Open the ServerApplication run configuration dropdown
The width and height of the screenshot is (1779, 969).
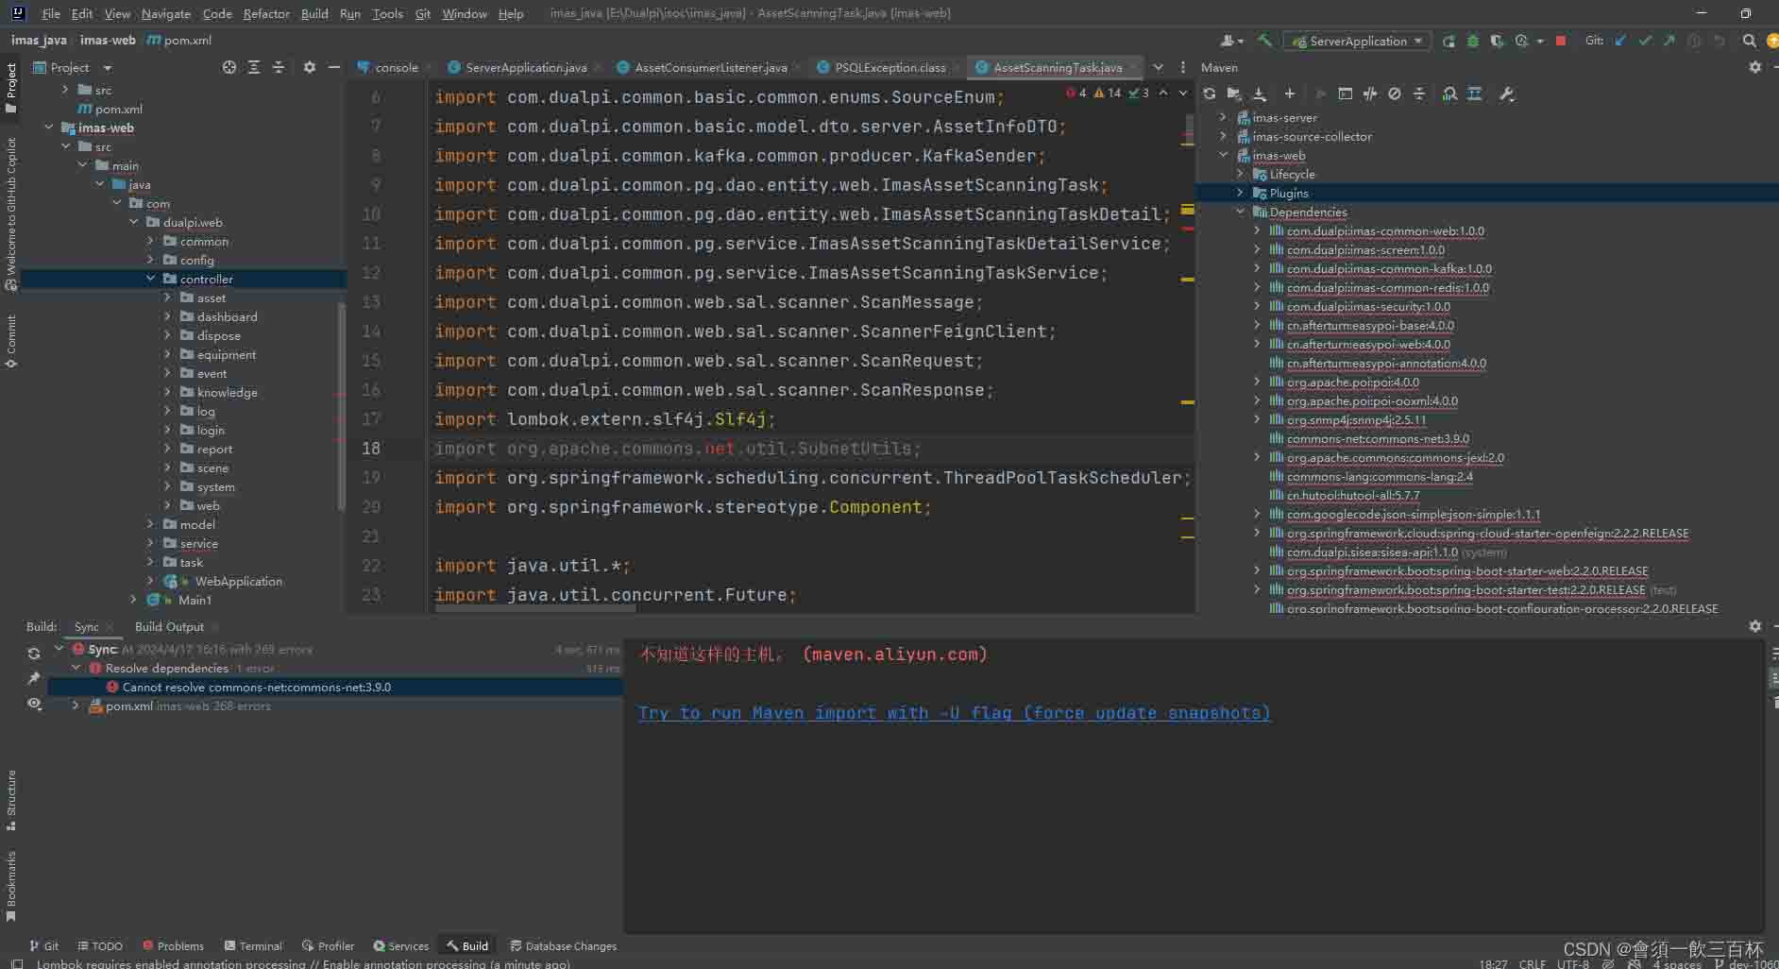(x=1357, y=41)
